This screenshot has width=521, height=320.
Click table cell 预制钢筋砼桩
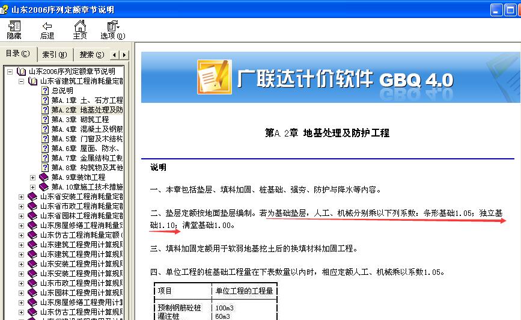click(179, 308)
